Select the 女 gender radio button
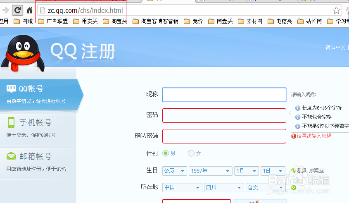 coord(191,153)
